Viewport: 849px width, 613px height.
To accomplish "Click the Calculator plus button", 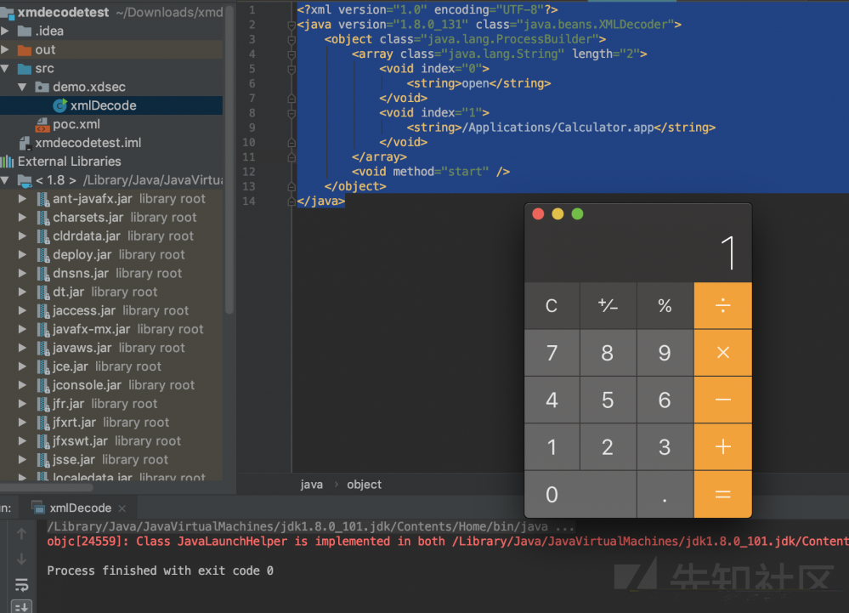I will coord(723,446).
